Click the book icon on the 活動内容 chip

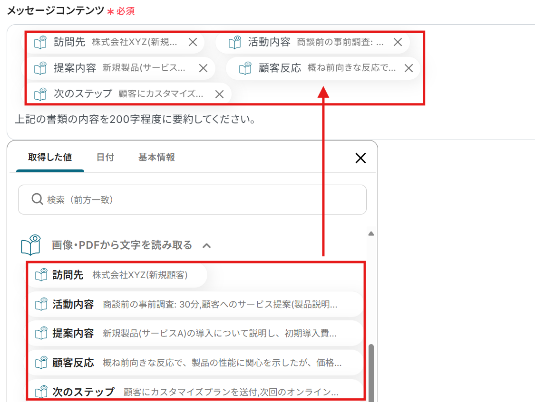pos(235,42)
